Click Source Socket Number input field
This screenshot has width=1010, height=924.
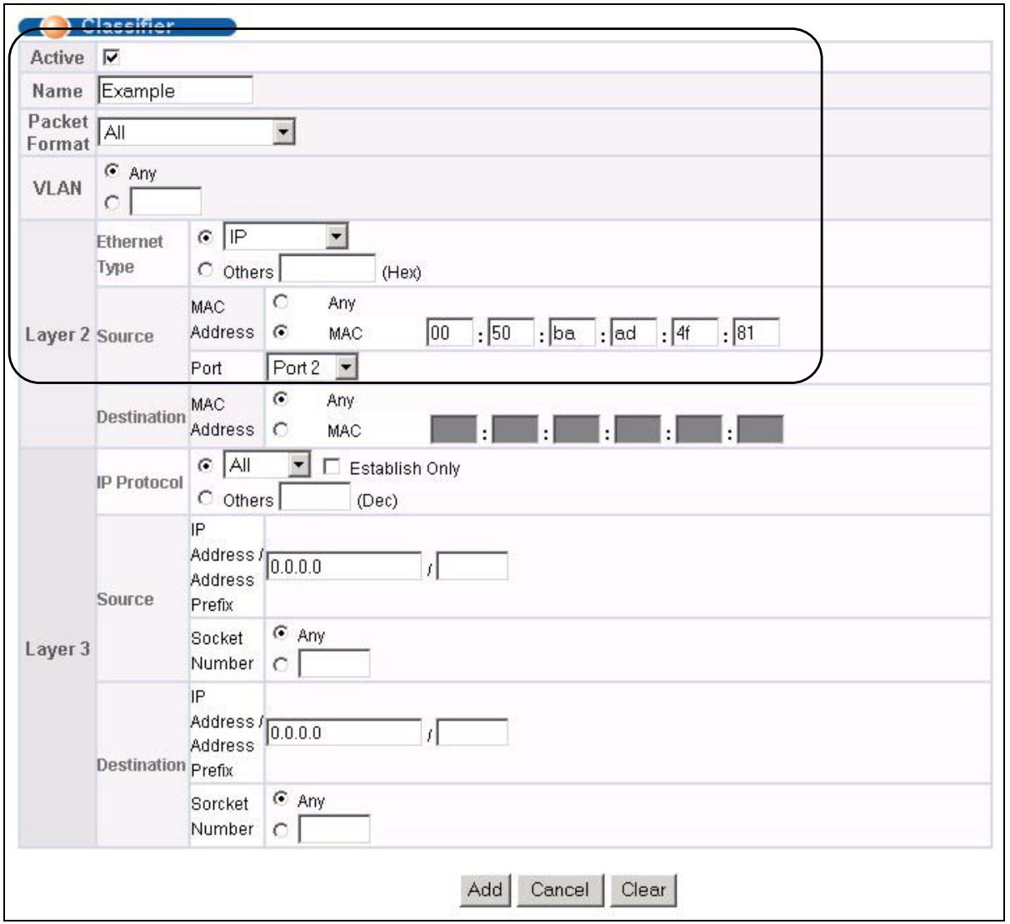pos(334,664)
